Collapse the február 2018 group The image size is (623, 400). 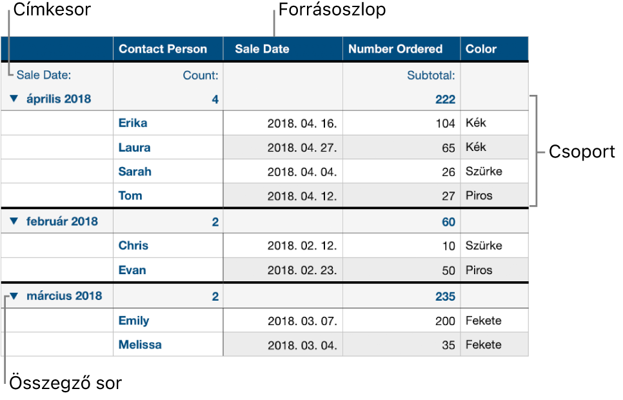click(x=14, y=221)
